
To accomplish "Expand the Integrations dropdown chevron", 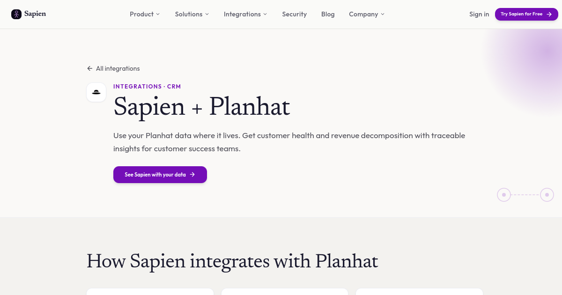I will (x=265, y=14).
